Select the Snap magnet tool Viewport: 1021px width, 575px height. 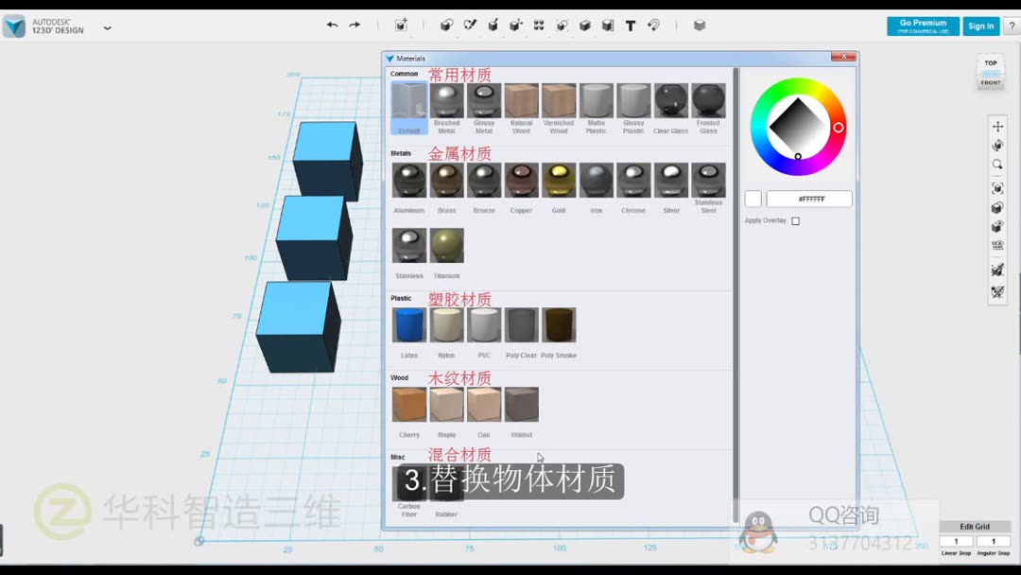[653, 26]
